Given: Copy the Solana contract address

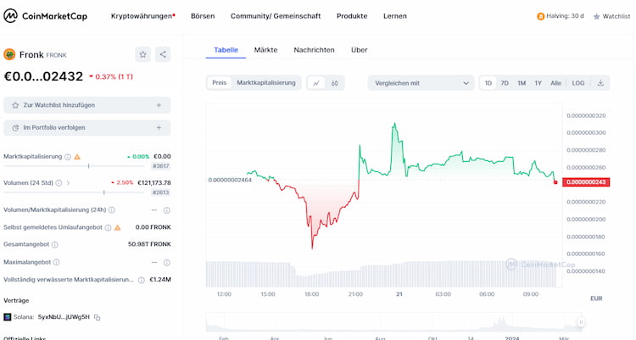Looking at the screenshot, I should tap(98, 317).
